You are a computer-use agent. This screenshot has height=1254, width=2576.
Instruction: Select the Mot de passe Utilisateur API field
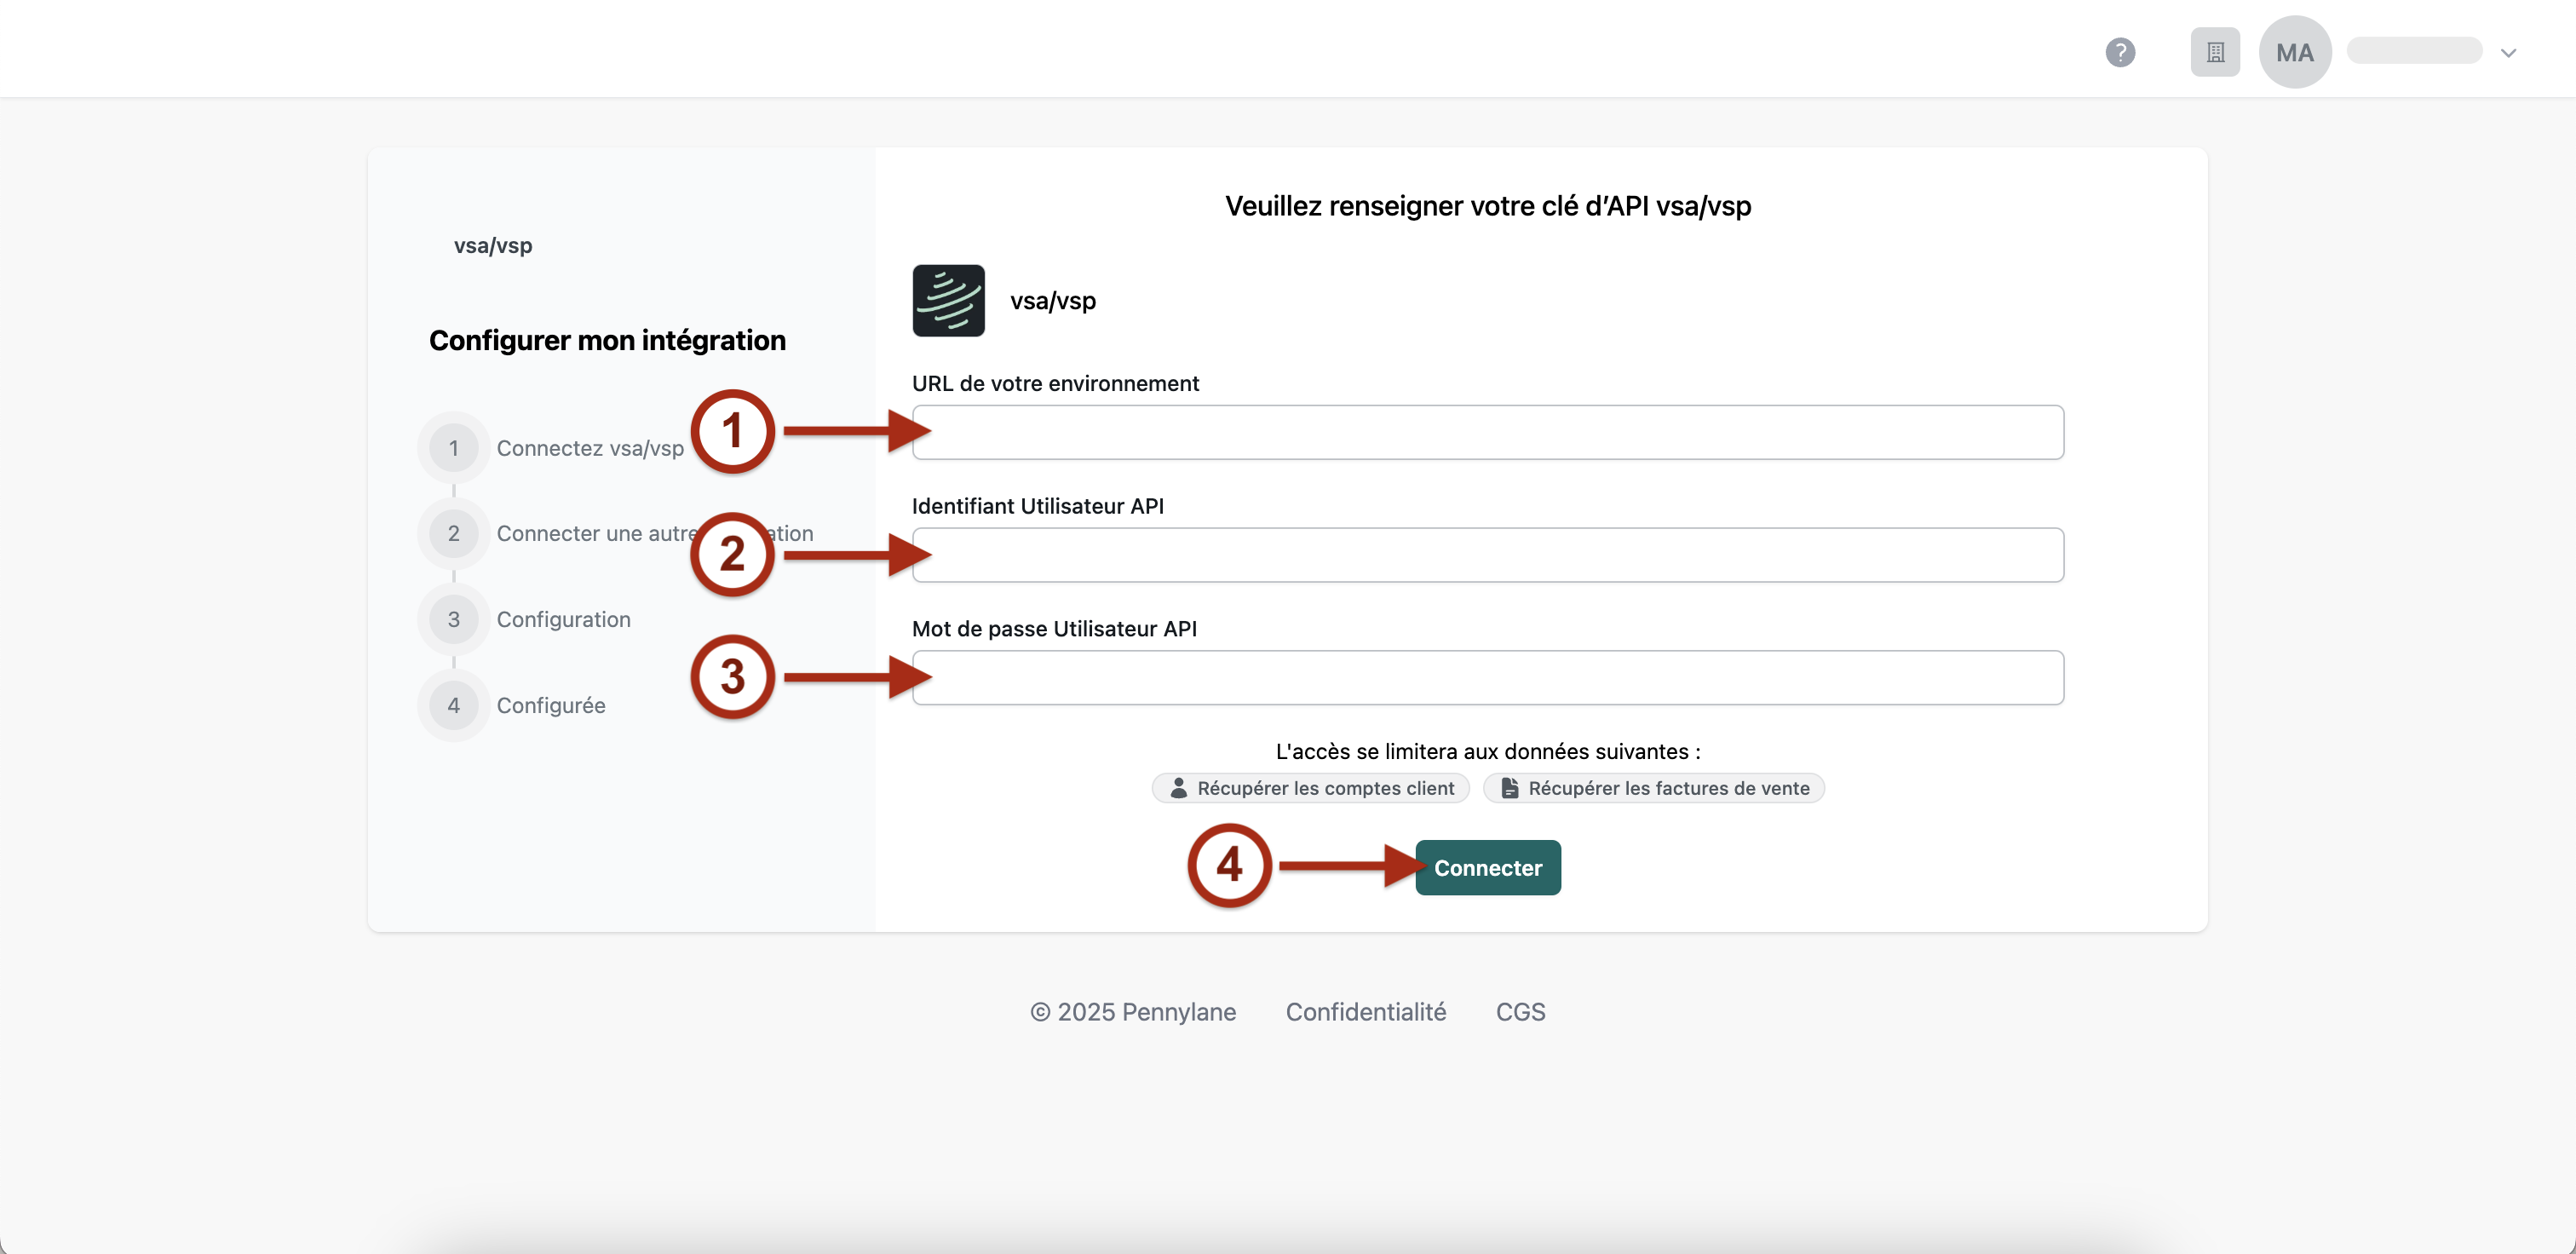click(x=1490, y=678)
